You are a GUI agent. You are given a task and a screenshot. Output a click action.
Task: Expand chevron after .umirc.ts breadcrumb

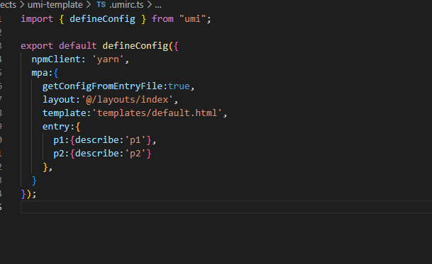click(150, 5)
